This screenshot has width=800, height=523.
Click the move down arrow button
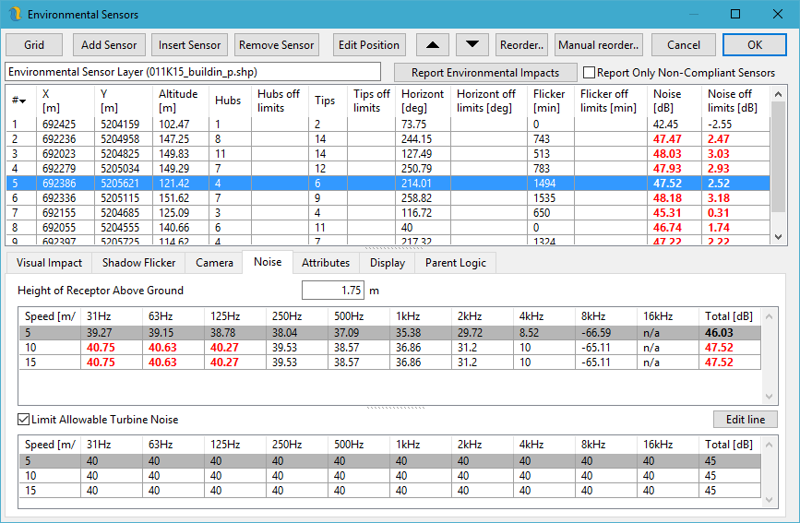472,44
